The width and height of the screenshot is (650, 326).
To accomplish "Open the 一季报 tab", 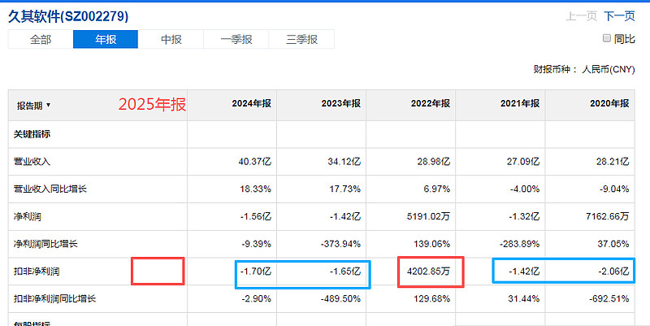I will [236, 39].
